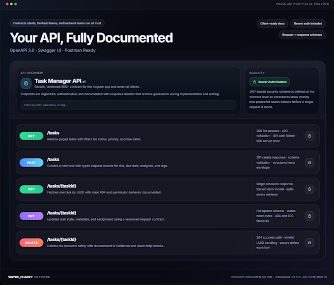Click 'Fetches one task by UUID' description
Viewport: 334px width, 285px height.
(104, 193)
